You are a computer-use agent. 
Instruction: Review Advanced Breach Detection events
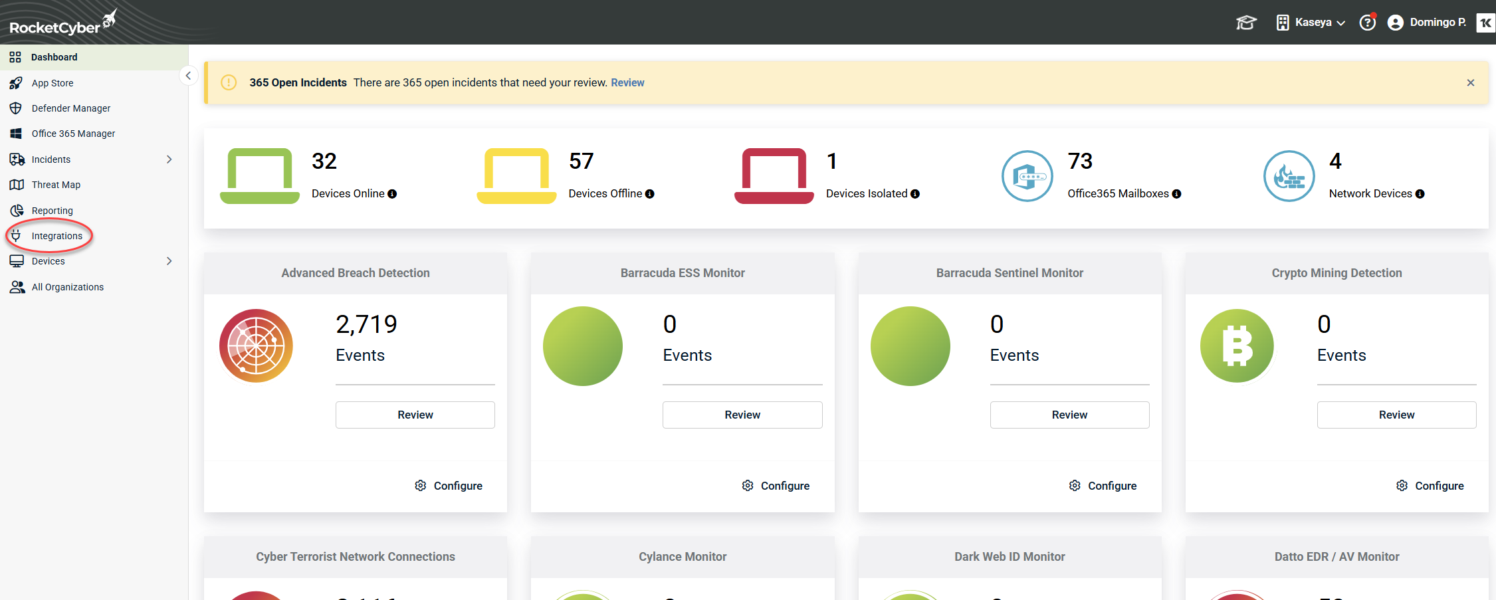tap(415, 415)
